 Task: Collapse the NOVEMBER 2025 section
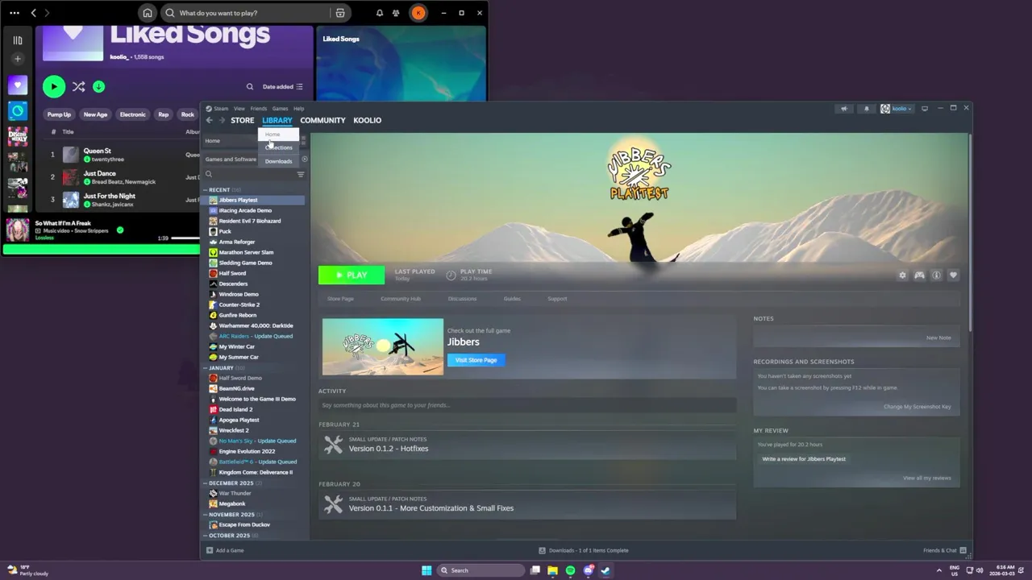coord(206,515)
